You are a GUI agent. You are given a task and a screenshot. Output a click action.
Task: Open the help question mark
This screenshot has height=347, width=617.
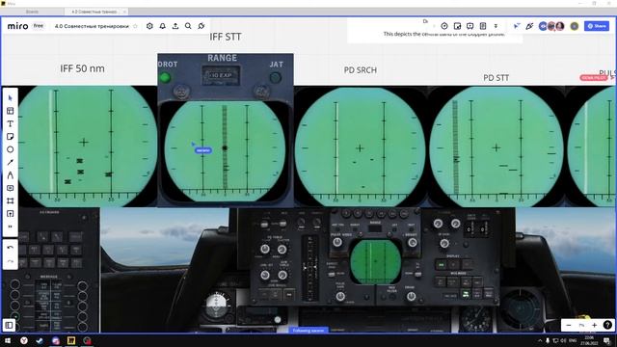[x=607, y=325]
